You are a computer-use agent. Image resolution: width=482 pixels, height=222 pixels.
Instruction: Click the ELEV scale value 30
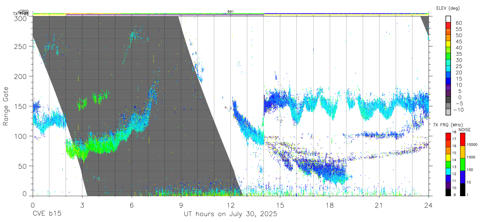tap(458, 60)
